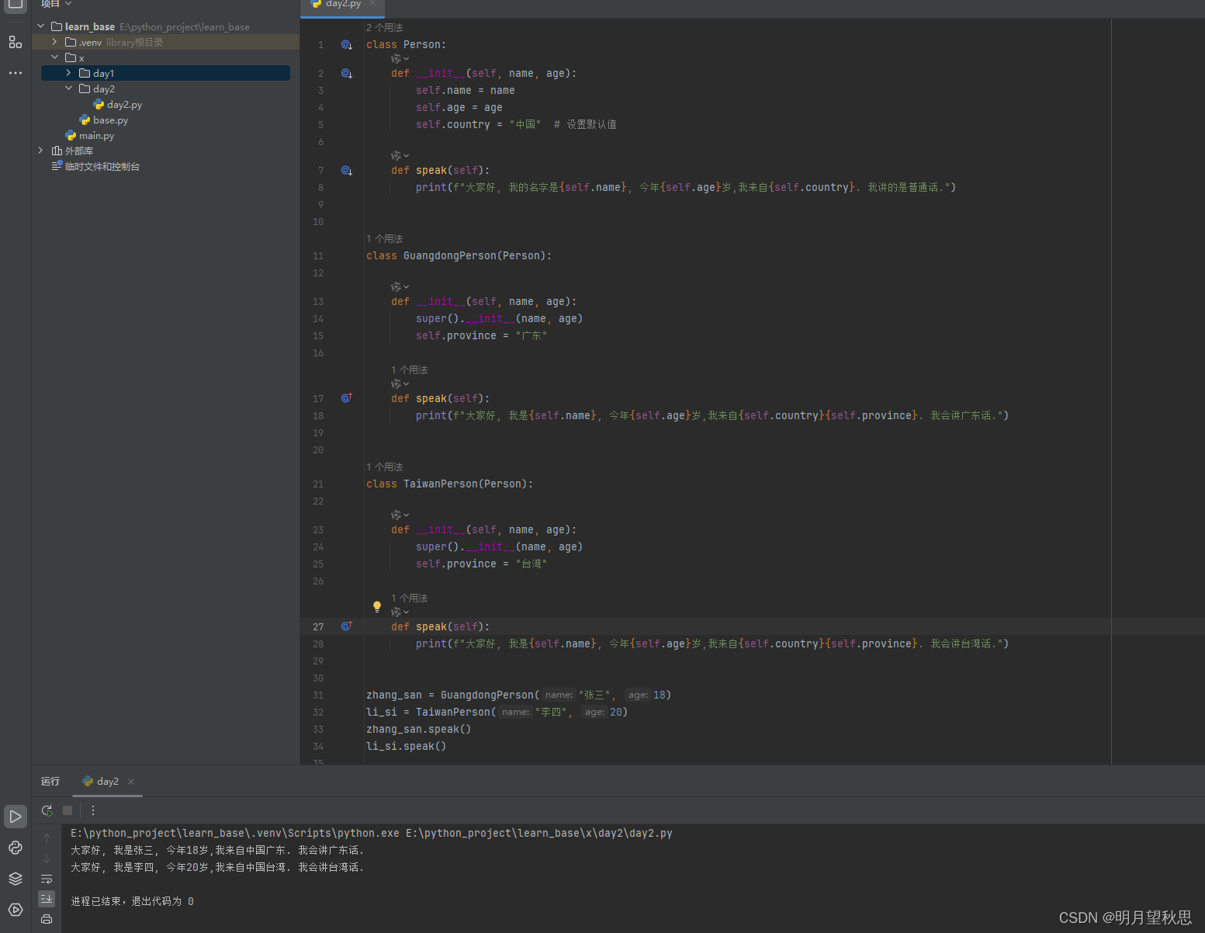Show the 2 个用法 usages for Person
Image resolution: width=1205 pixels, height=933 pixels.
pyautogui.click(x=385, y=28)
